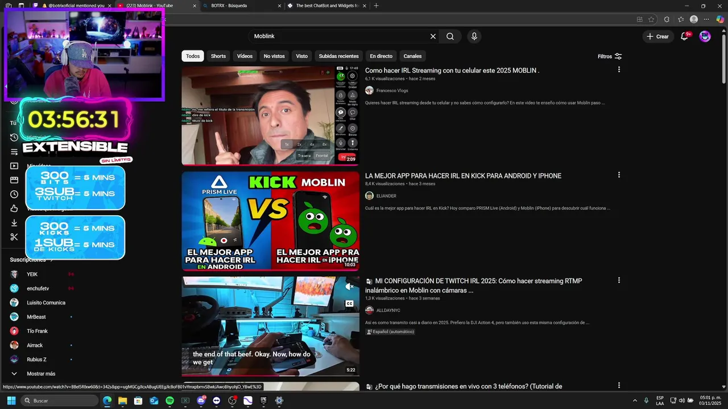Visit the ELIANDER channel link
This screenshot has height=409, width=728.
pyautogui.click(x=386, y=196)
